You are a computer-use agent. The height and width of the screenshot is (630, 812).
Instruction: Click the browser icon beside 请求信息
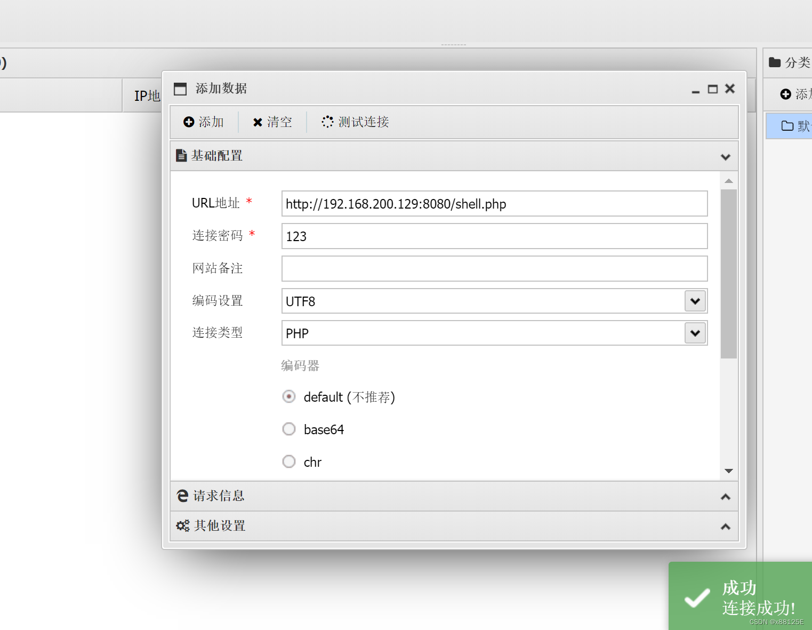pos(183,496)
